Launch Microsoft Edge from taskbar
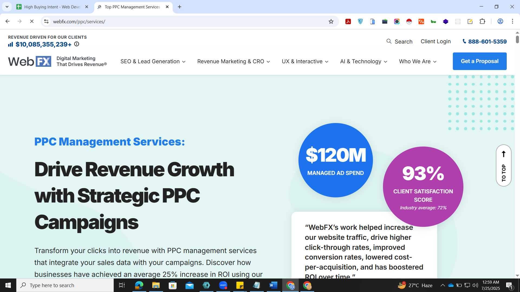Image resolution: width=520 pixels, height=292 pixels. tap(139, 285)
